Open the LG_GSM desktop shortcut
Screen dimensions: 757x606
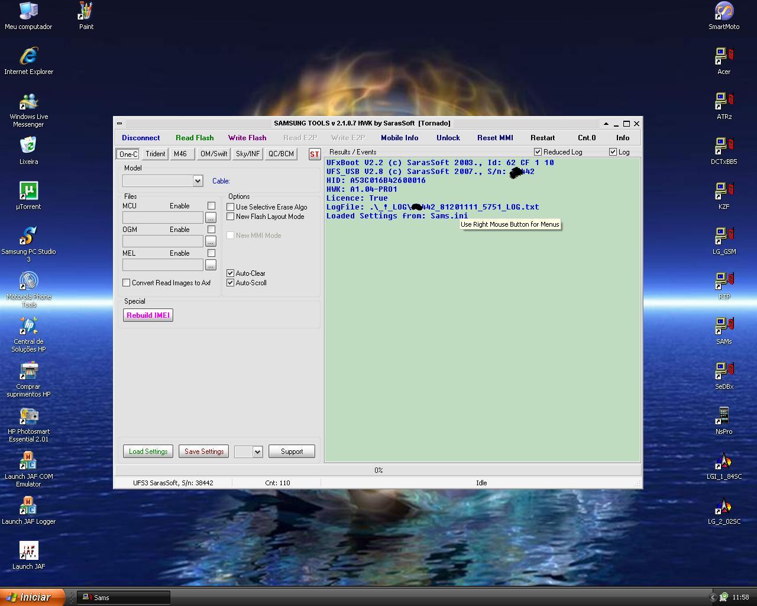pos(724,241)
